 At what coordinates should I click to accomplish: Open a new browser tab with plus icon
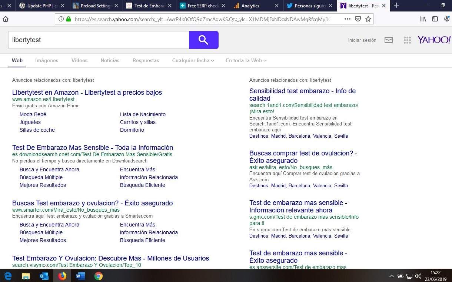tap(396, 6)
